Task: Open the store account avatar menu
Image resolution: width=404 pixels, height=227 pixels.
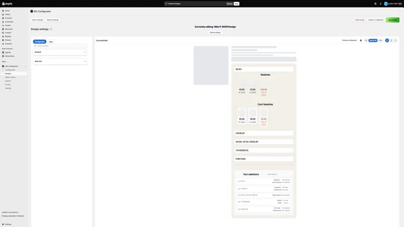Action: pos(386,4)
